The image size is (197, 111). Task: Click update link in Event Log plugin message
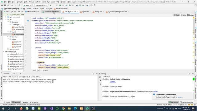click(x=155, y=92)
